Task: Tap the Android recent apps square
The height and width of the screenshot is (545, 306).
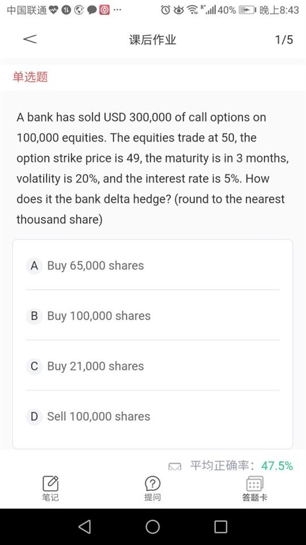Action: point(220,527)
